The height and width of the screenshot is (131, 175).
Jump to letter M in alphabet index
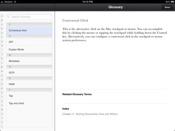point(2,67)
